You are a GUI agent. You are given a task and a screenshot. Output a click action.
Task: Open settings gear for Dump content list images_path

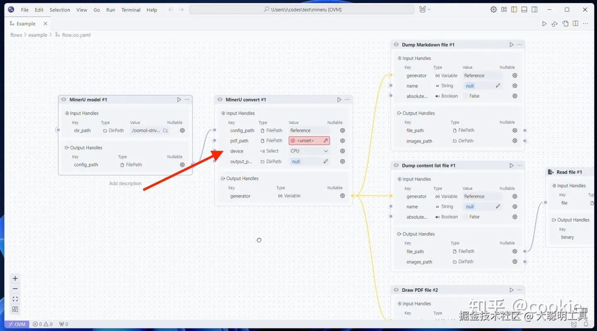tap(515, 262)
